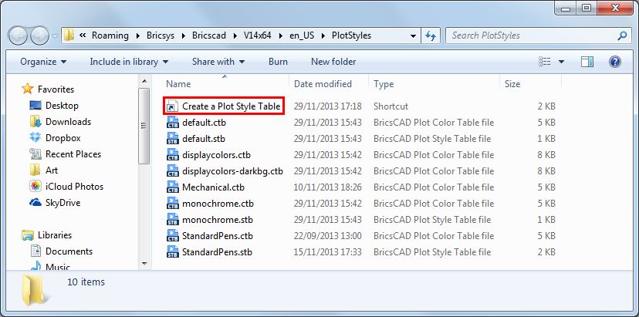
Task: Click the STB icon of StandardPens.stb
Action: [173, 252]
